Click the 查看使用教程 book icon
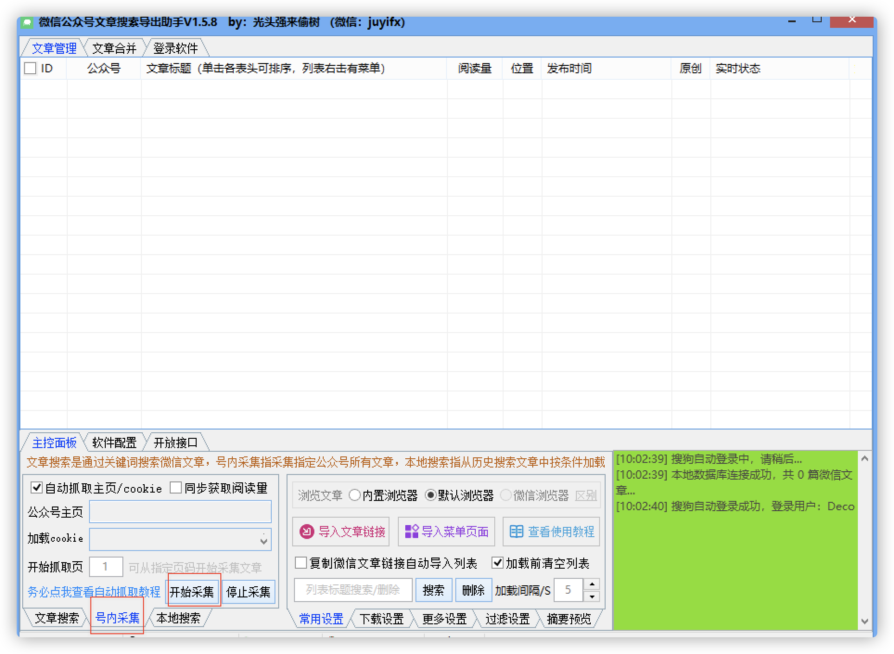Viewport: 894px width, 654px height. pos(516,532)
